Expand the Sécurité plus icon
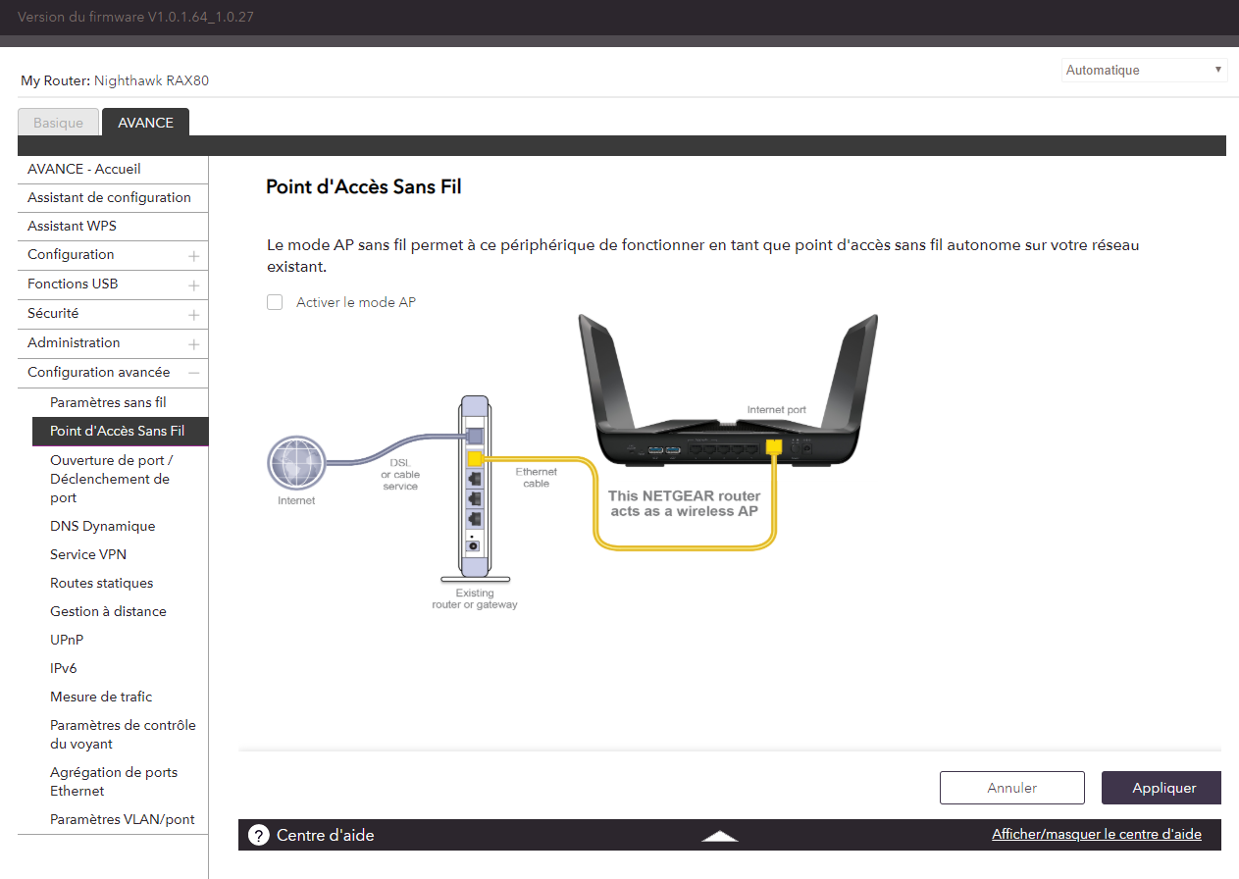The image size is (1239, 879). pyautogui.click(x=194, y=315)
